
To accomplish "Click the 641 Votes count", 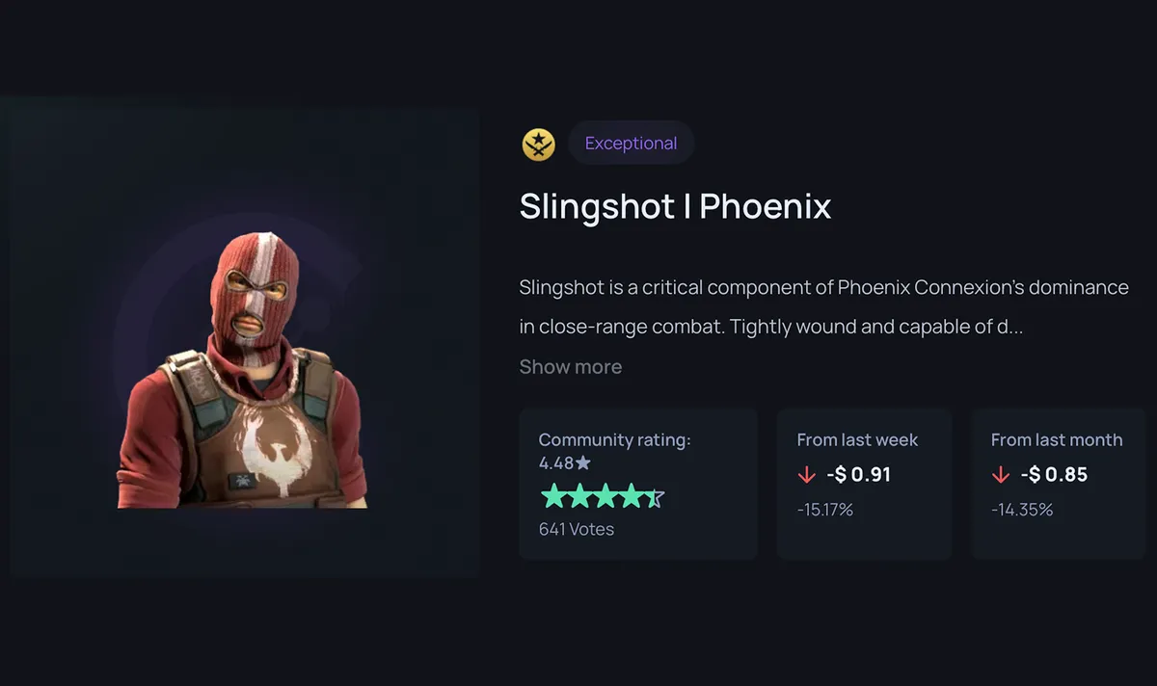I will coord(576,529).
